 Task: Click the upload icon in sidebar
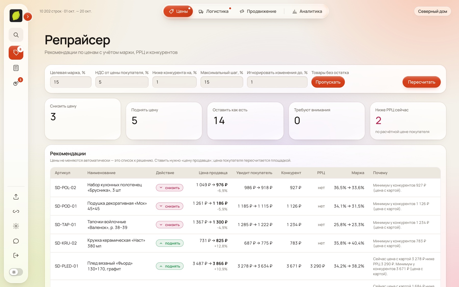(x=16, y=197)
